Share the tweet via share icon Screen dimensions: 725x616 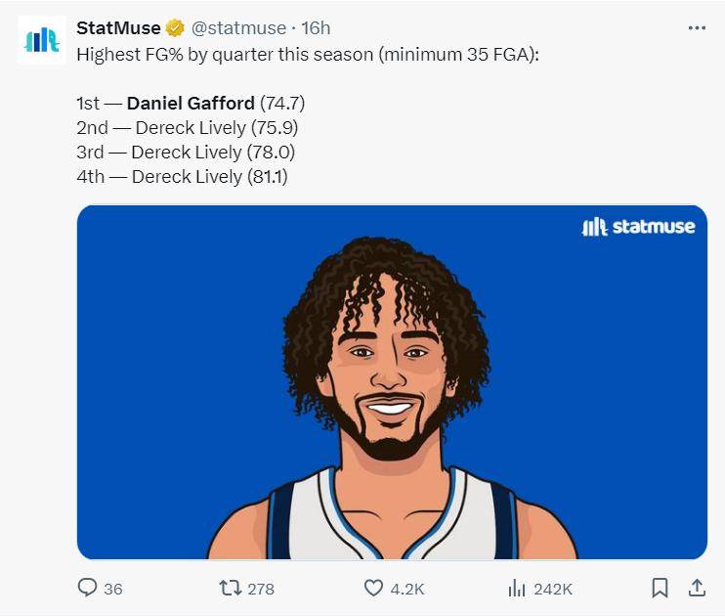click(x=697, y=588)
